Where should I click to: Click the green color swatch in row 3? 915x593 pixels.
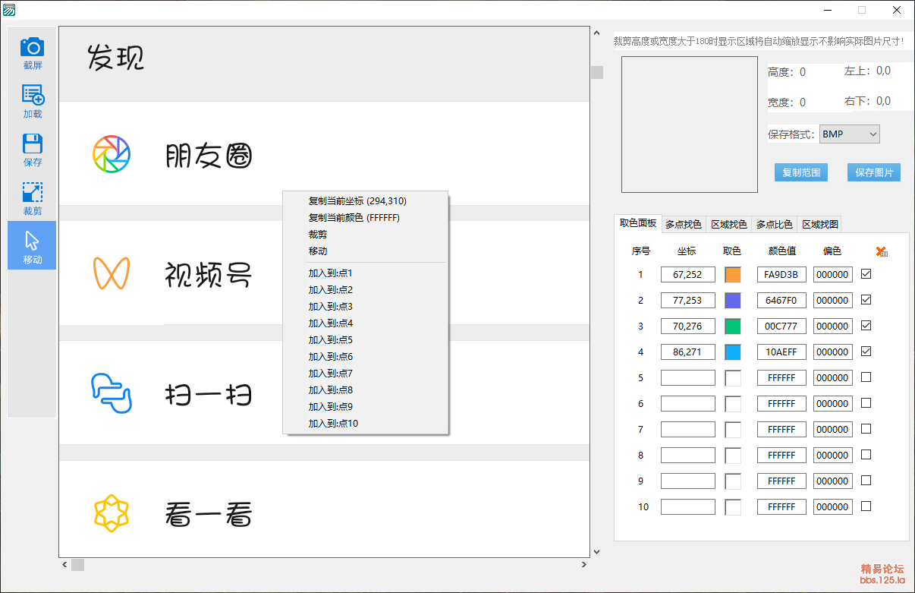click(x=733, y=326)
